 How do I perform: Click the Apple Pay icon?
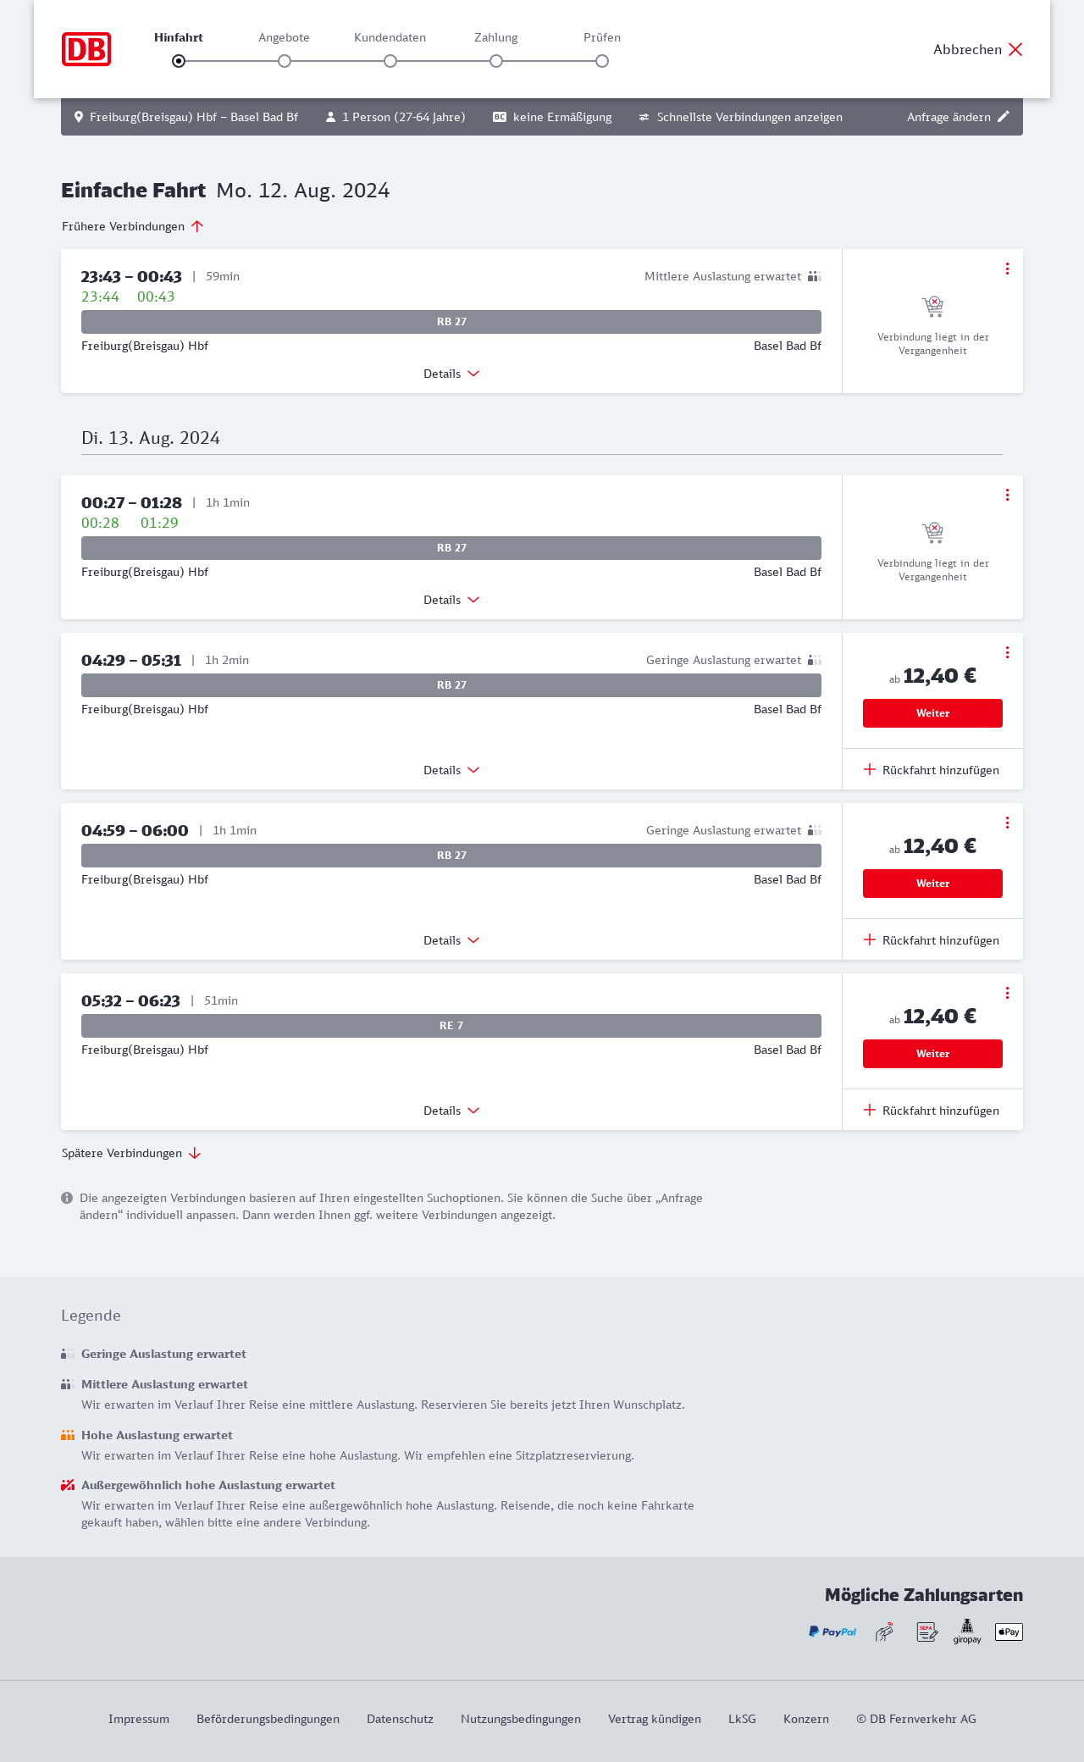[x=1009, y=1632]
